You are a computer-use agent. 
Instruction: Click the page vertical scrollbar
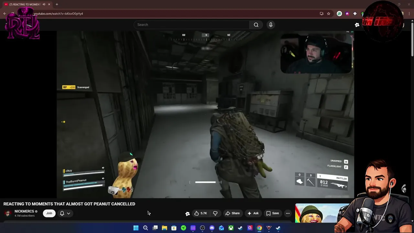[412, 39]
